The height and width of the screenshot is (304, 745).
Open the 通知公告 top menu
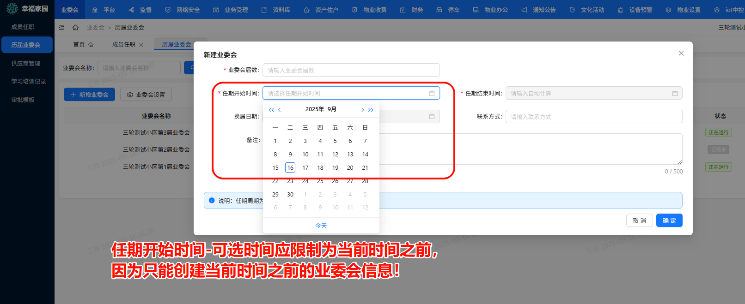point(539,10)
